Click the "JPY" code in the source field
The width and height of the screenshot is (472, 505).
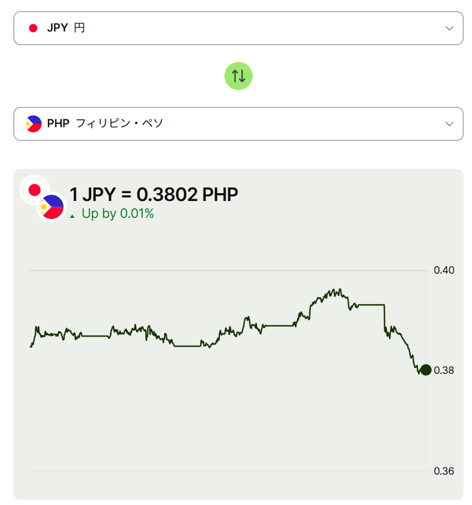point(57,28)
